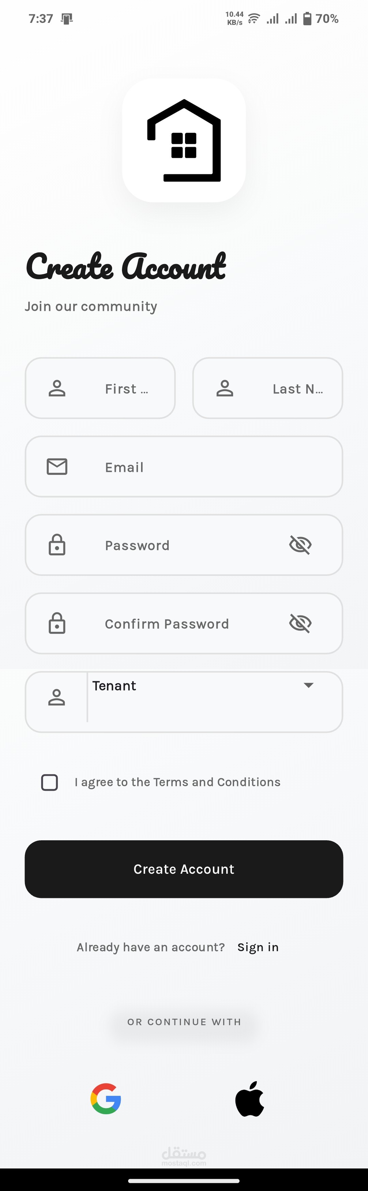368x1191 pixels.
Task: Tap the Apple sign-in icon
Action: click(x=250, y=1099)
